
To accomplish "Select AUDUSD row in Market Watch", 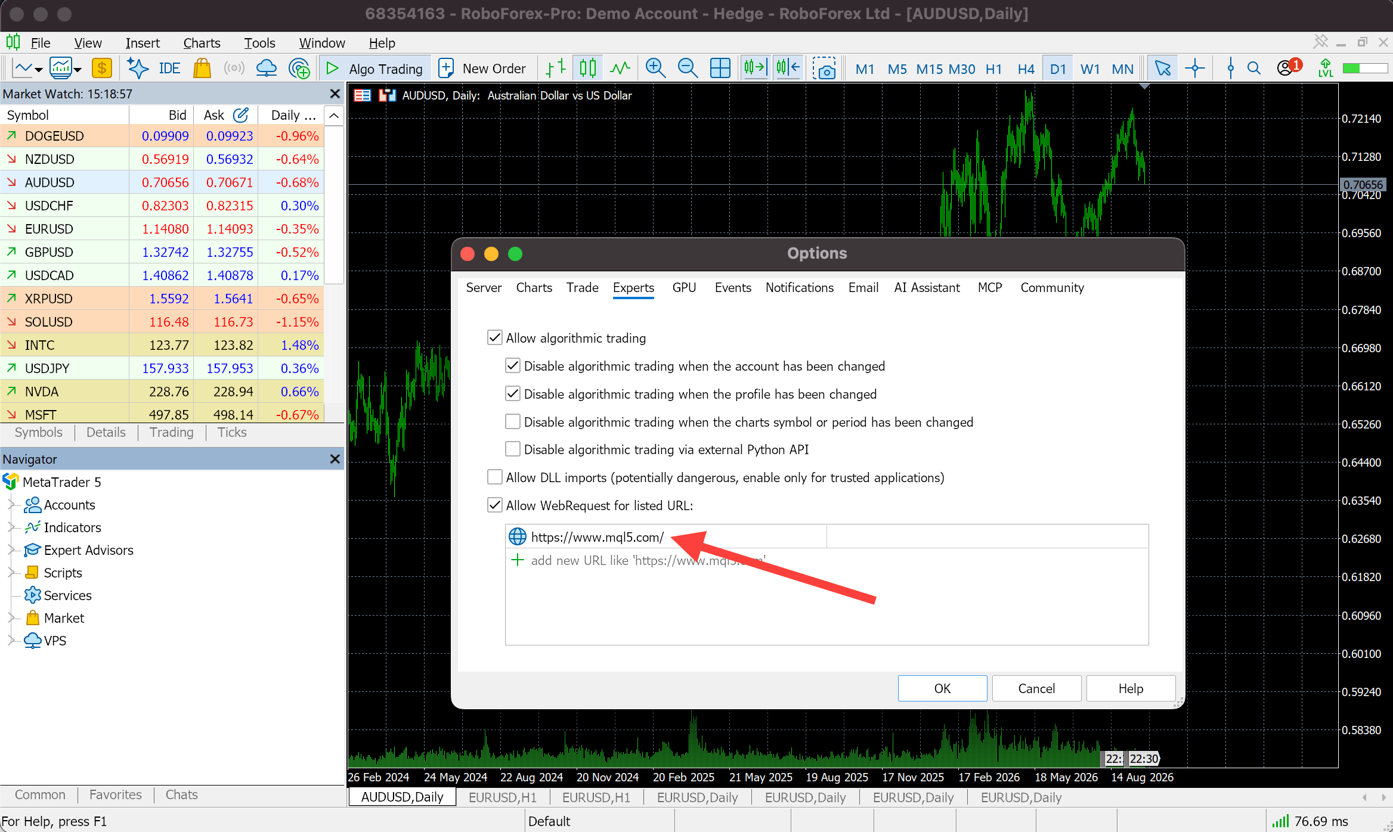I will (x=162, y=182).
